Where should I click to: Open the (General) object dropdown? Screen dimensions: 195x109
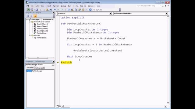[x=110, y=14]
